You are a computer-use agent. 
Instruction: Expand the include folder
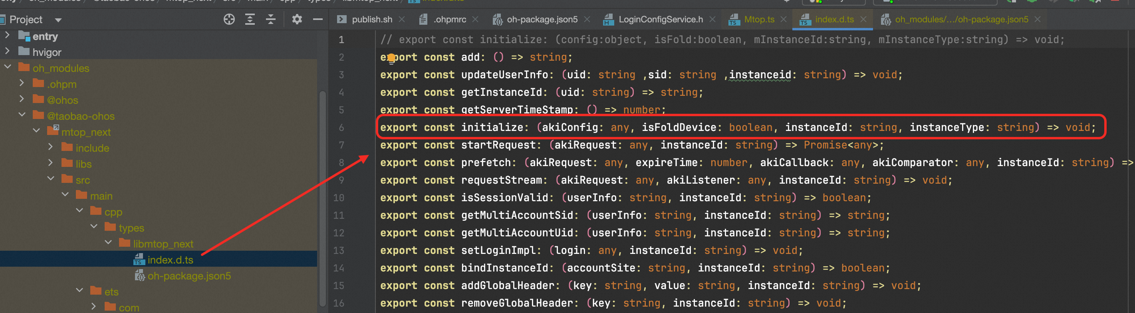50,147
